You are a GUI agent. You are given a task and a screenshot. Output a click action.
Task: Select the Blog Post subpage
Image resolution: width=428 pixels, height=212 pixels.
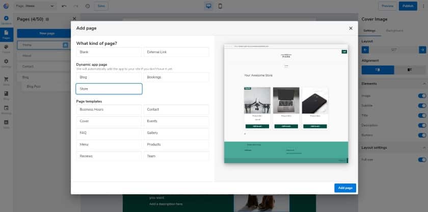(x=46, y=87)
